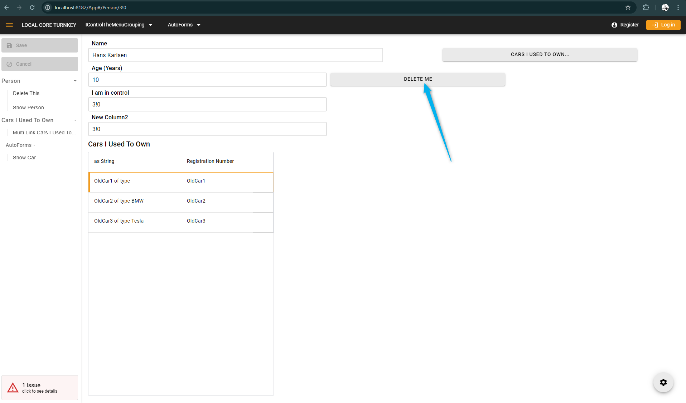686x403 pixels.
Task: Select Show Car in sidebar
Action: (24, 158)
